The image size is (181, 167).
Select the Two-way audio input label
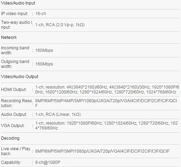[16, 25]
